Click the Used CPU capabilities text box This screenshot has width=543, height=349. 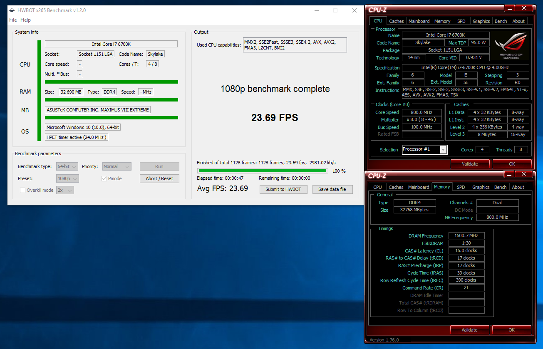click(x=295, y=45)
